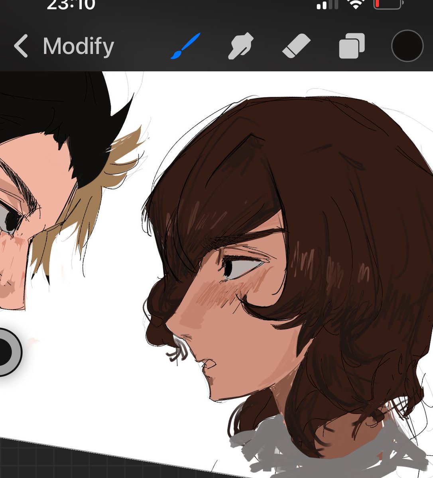Tap the clock in the status bar
This screenshot has width=433, height=478.
tap(71, 5)
